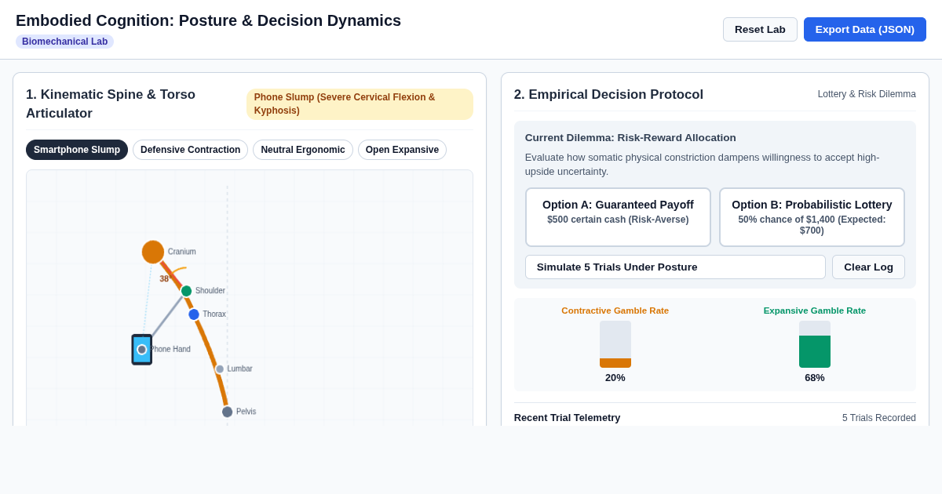Click the Contractive Gamble Rate bar
This screenshot has height=494, width=942.
(615, 344)
